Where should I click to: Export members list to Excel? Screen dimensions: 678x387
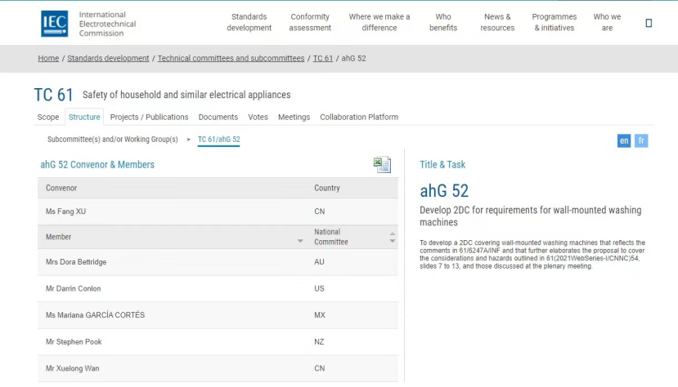(382, 164)
